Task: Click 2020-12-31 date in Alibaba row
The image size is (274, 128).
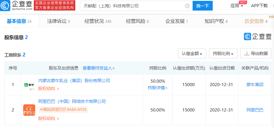Action: [221, 110]
